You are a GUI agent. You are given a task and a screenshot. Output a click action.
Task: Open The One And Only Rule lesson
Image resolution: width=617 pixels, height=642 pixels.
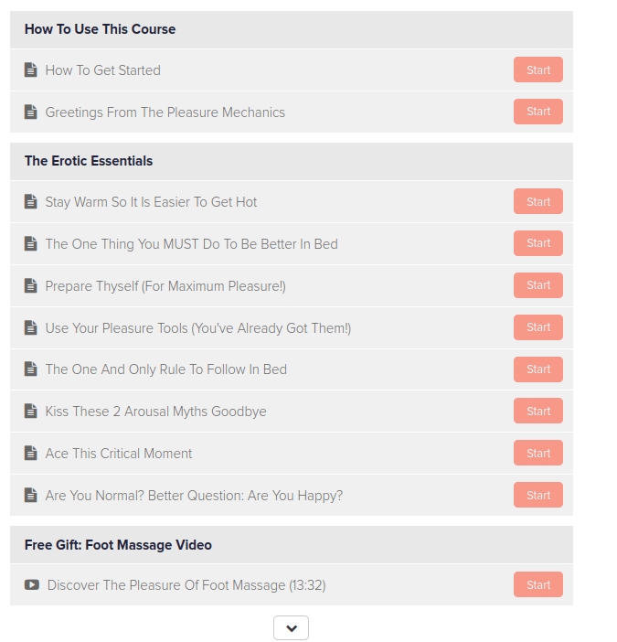[x=166, y=369]
